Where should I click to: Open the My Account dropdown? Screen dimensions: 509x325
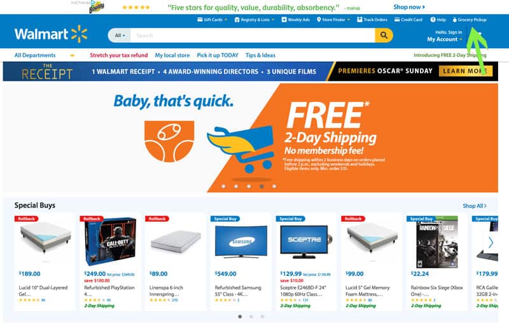(444, 39)
